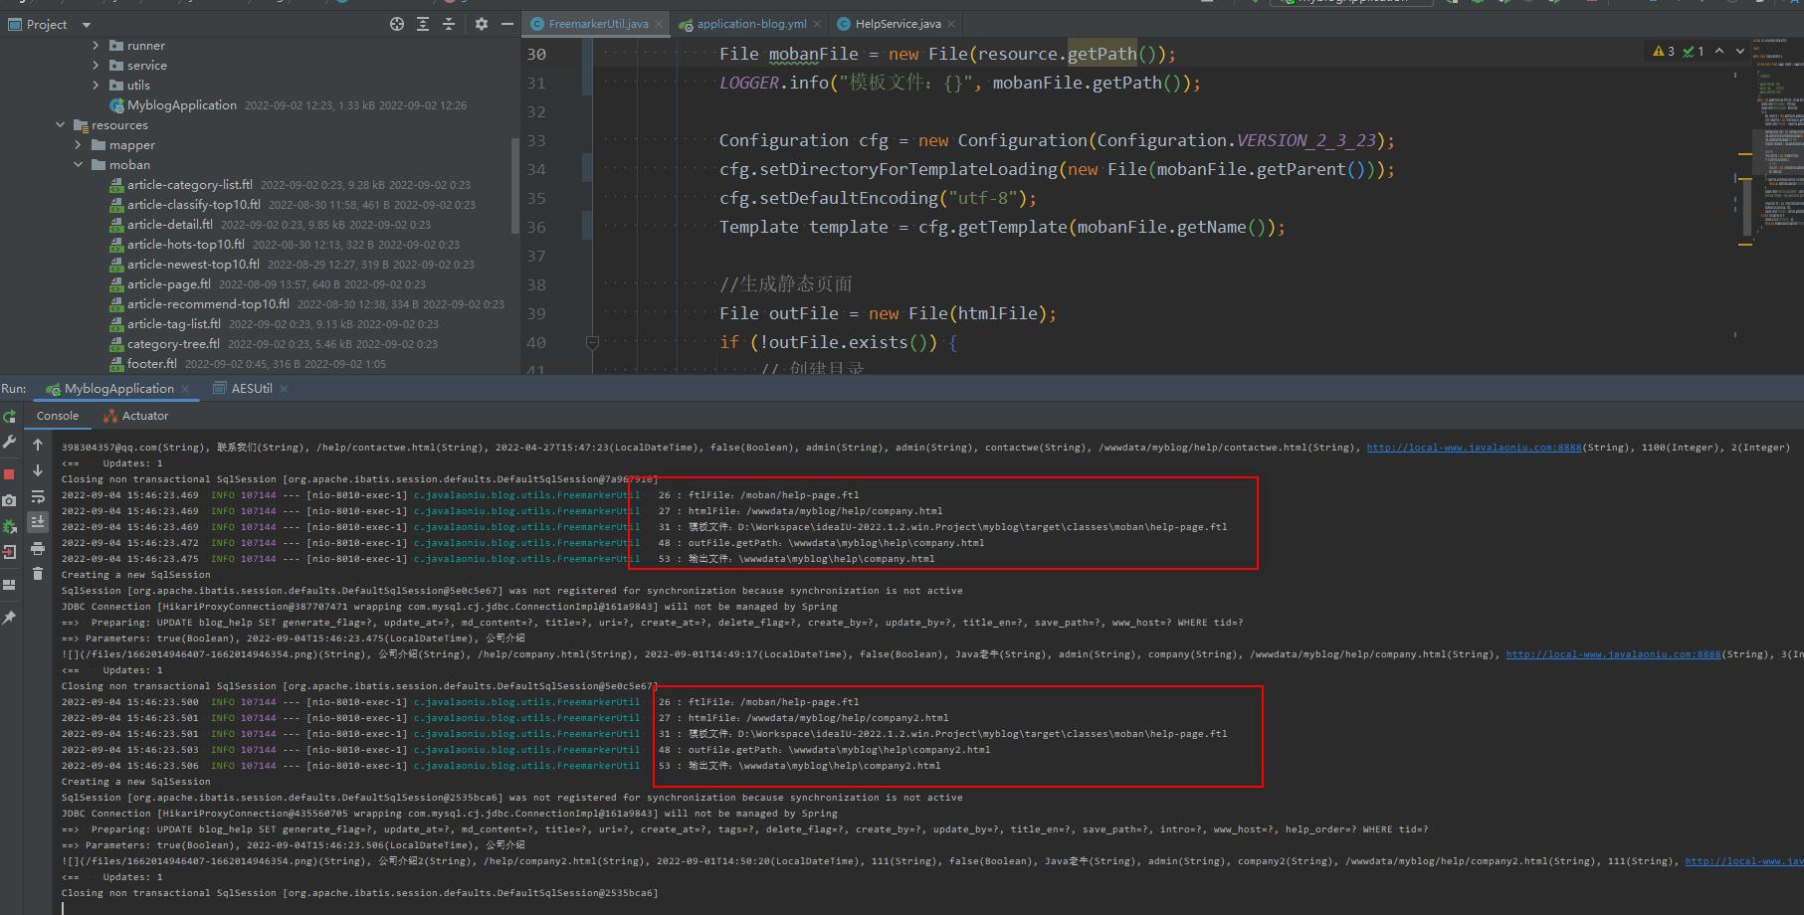Open the Project view dropdown
This screenshot has width=1804, height=915.
[87, 25]
